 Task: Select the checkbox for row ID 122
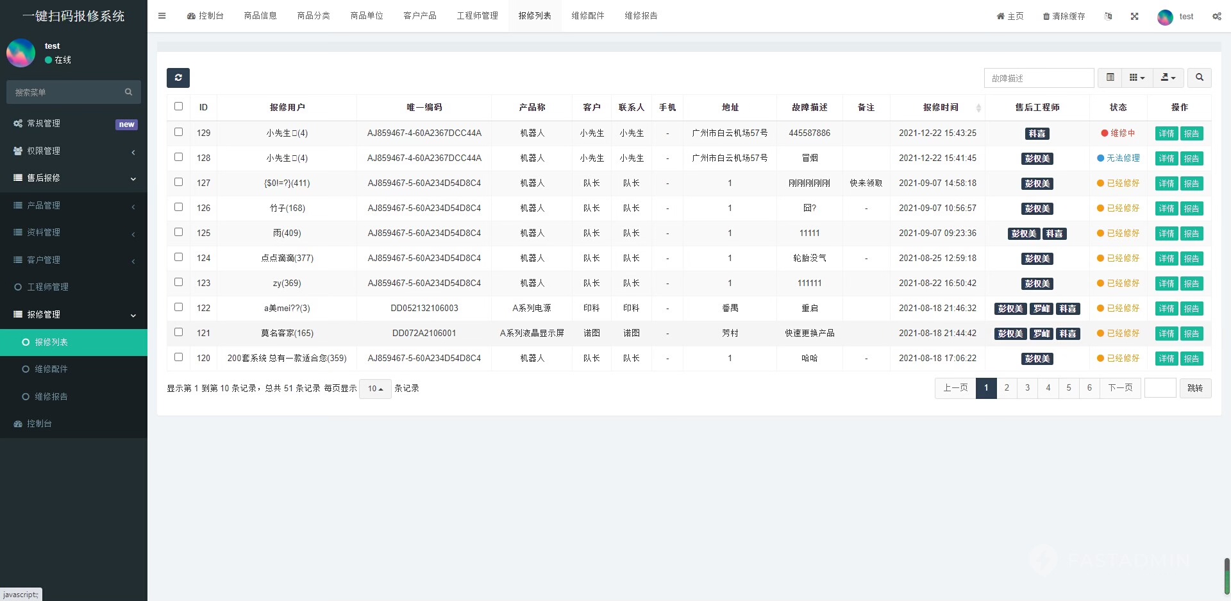[x=178, y=307]
